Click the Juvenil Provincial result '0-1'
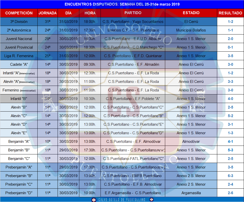 230,47
